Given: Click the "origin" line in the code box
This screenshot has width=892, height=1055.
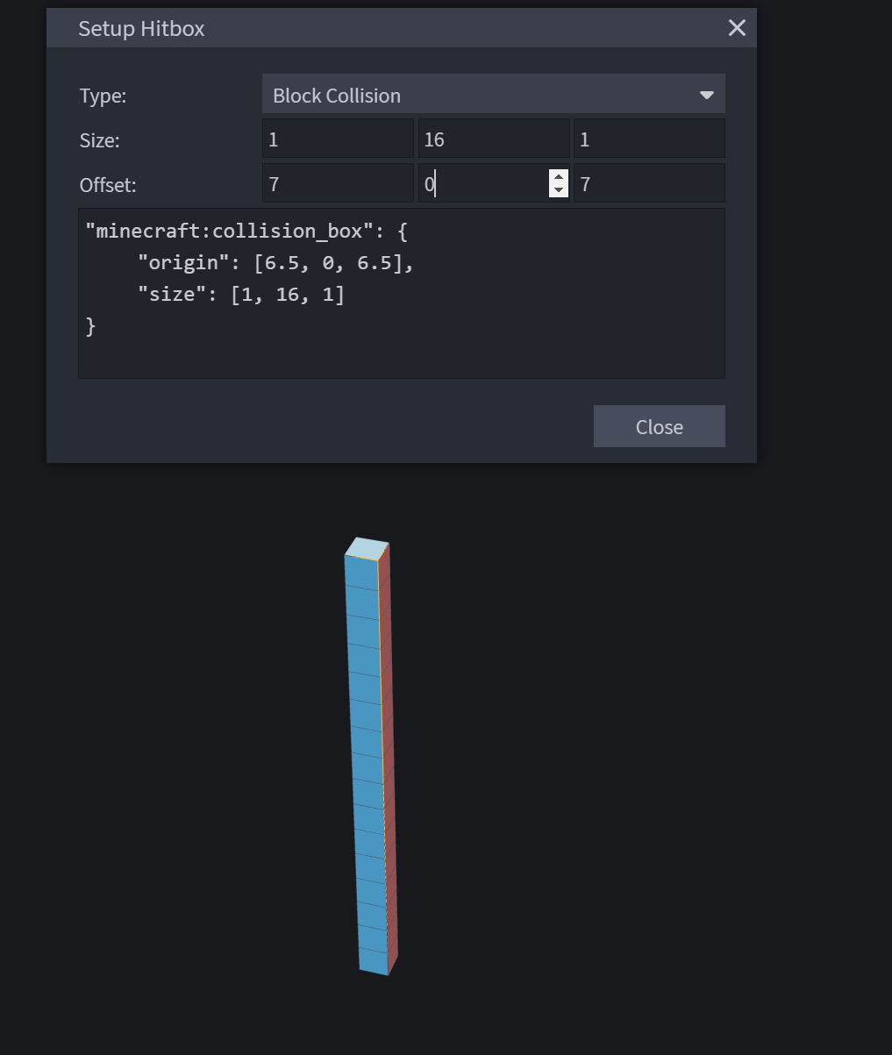Looking at the screenshot, I should pos(275,262).
